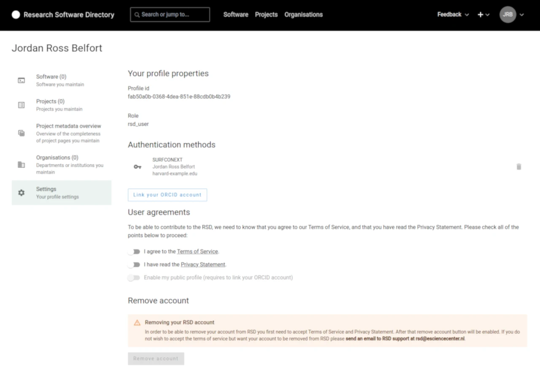Click the Software terminal icon in sidebar
The image size is (540, 380).
22,80
